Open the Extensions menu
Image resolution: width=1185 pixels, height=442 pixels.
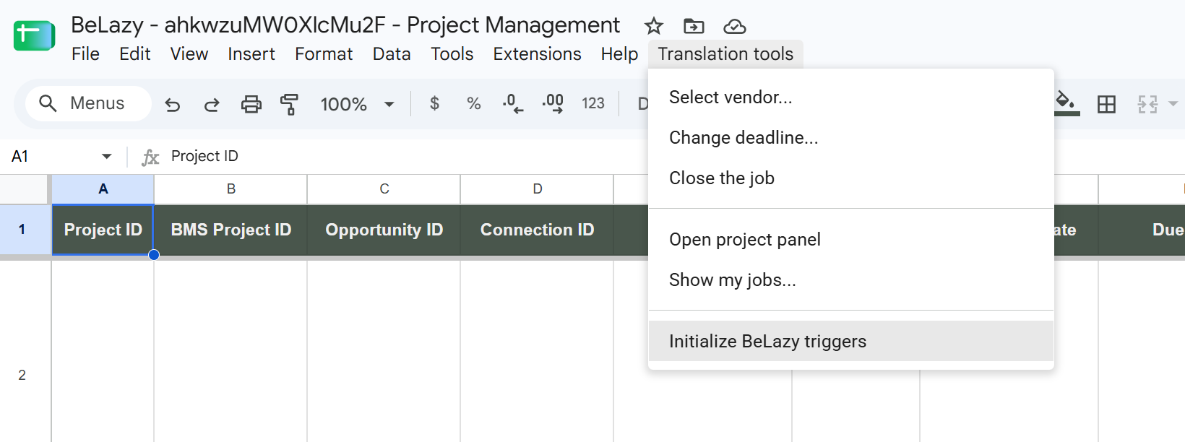pos(537,54)
